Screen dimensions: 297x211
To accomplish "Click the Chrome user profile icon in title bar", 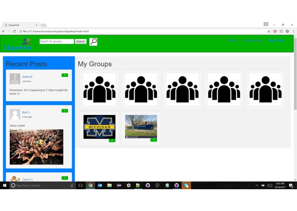I will click(x=266, y=24).
